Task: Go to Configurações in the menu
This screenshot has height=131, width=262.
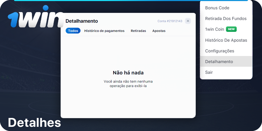Action: click(220, 51)
